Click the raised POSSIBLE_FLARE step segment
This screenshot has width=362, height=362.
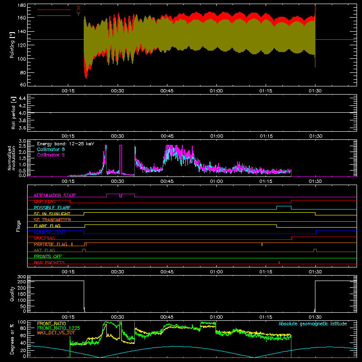click(284, 206)
